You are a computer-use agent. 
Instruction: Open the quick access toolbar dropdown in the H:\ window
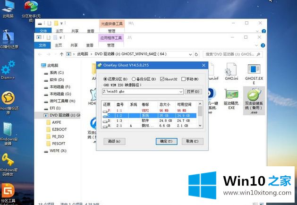61,23
